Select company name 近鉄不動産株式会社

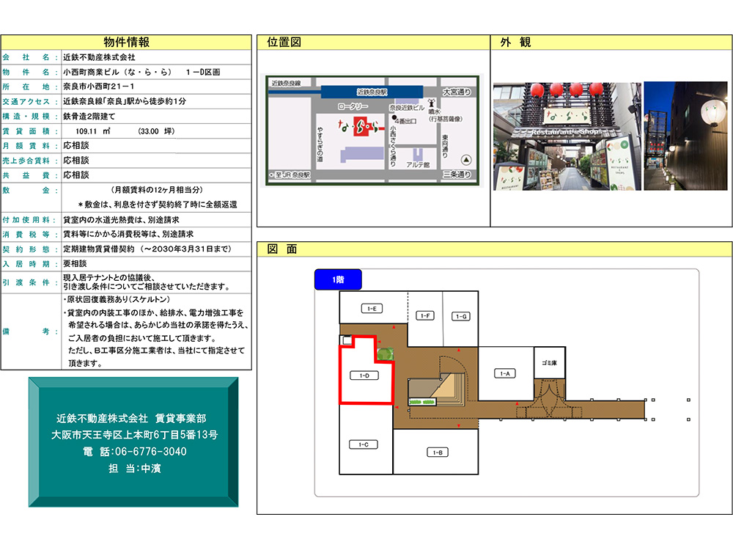(x=99, y=57)
